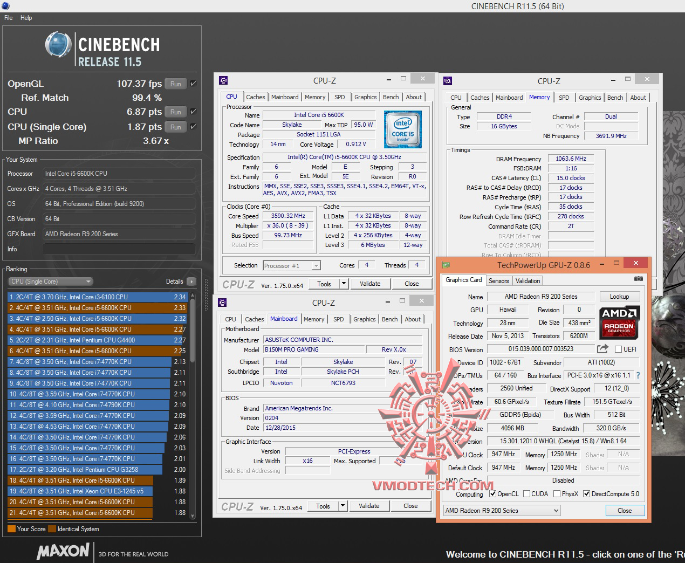This screenshot has height=563, width=685.
Task: Toggle the UEFI checkbox in GPU-Z
Action: (x=618, y=349)
